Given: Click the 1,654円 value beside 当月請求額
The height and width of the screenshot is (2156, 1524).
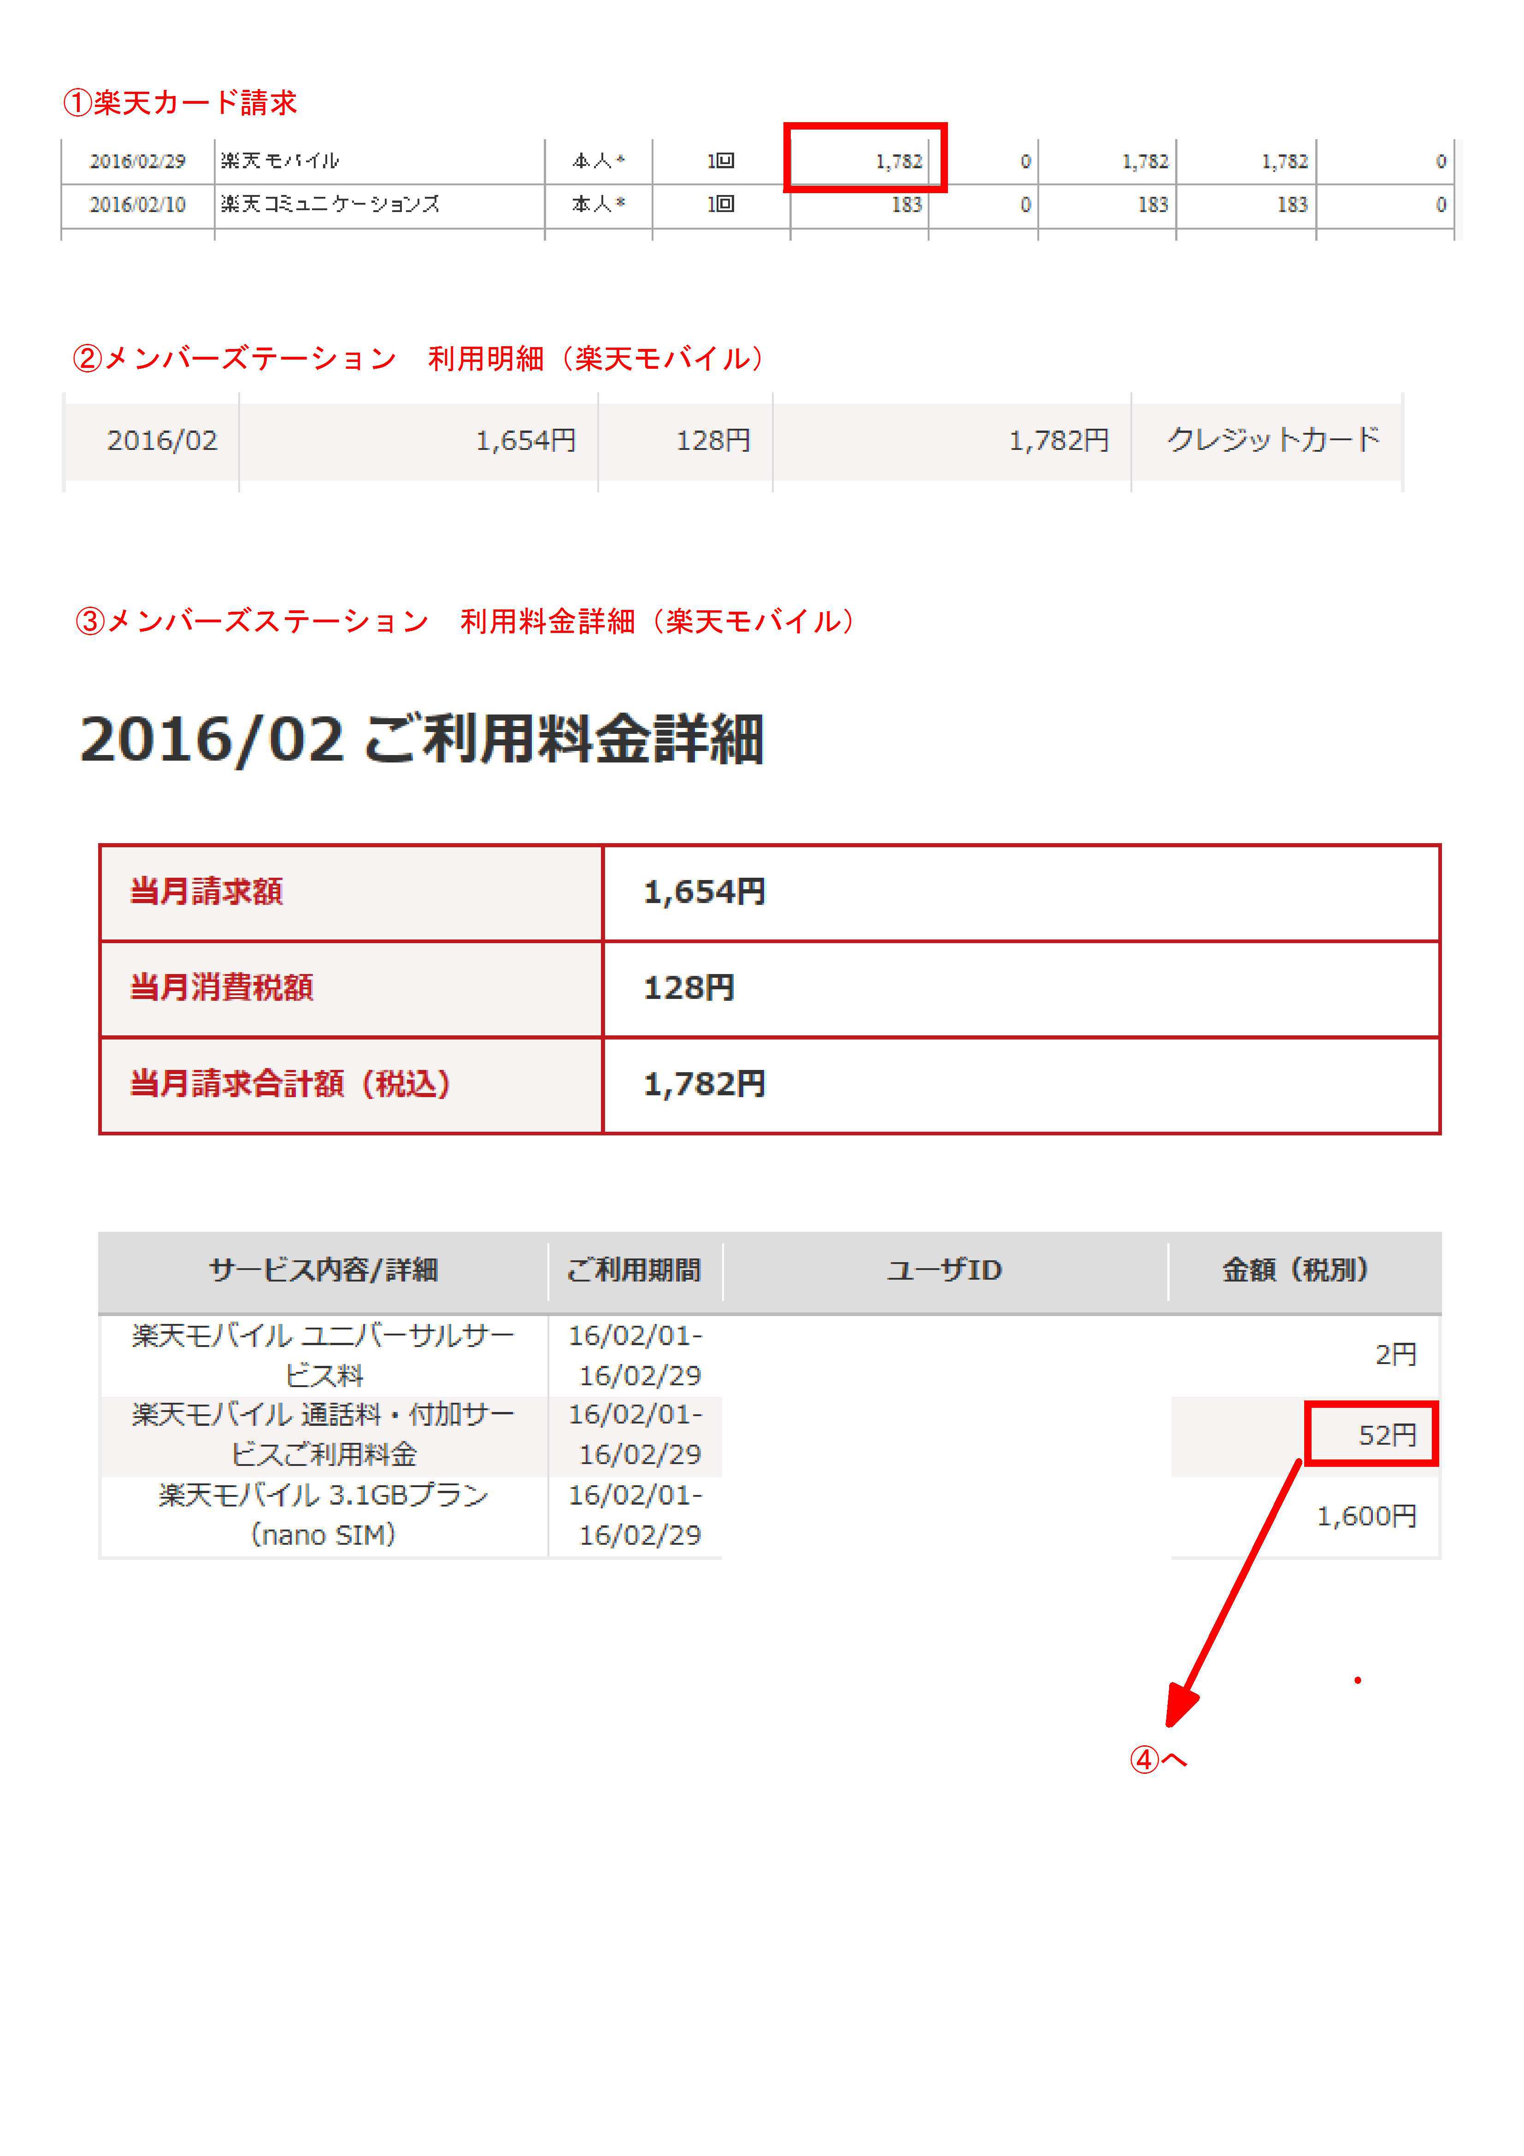Looking at the screenshot, I should click(x=704, y=892).
